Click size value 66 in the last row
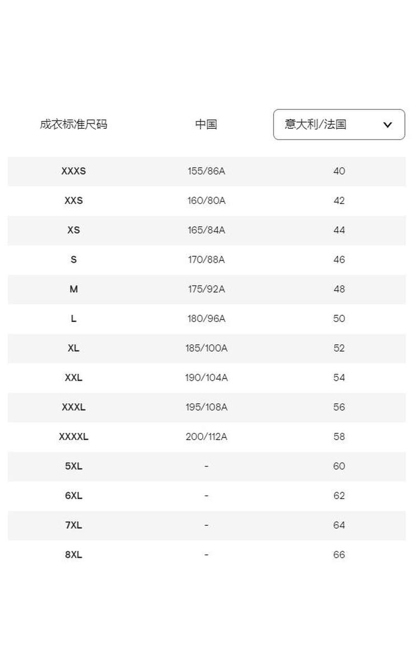This screenshot has height=672, width=420. pyautogui.click(x=339, y=555)
